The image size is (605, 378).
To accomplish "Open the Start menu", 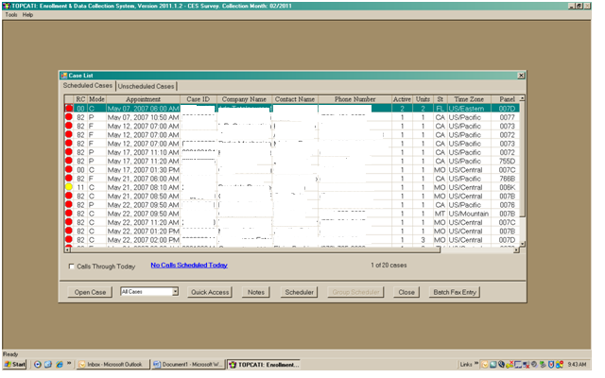I will [14, 364].
